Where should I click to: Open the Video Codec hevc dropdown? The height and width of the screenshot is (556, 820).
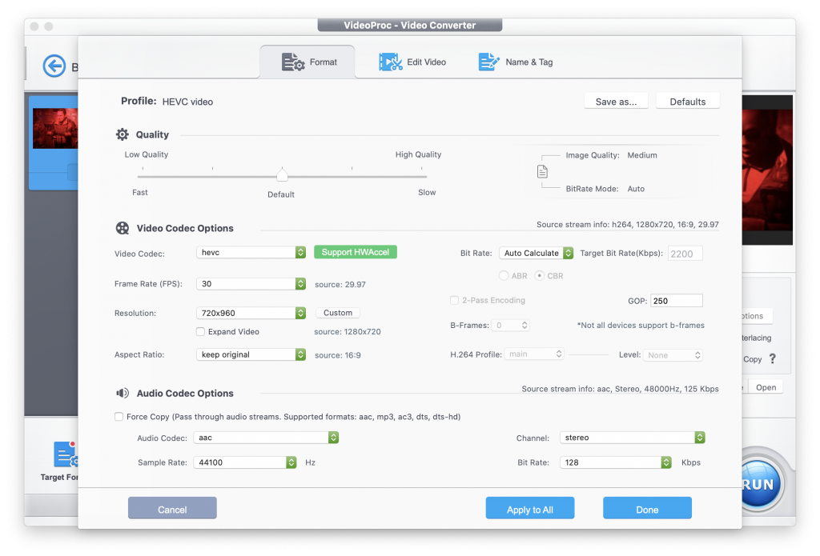click(251, 252)
